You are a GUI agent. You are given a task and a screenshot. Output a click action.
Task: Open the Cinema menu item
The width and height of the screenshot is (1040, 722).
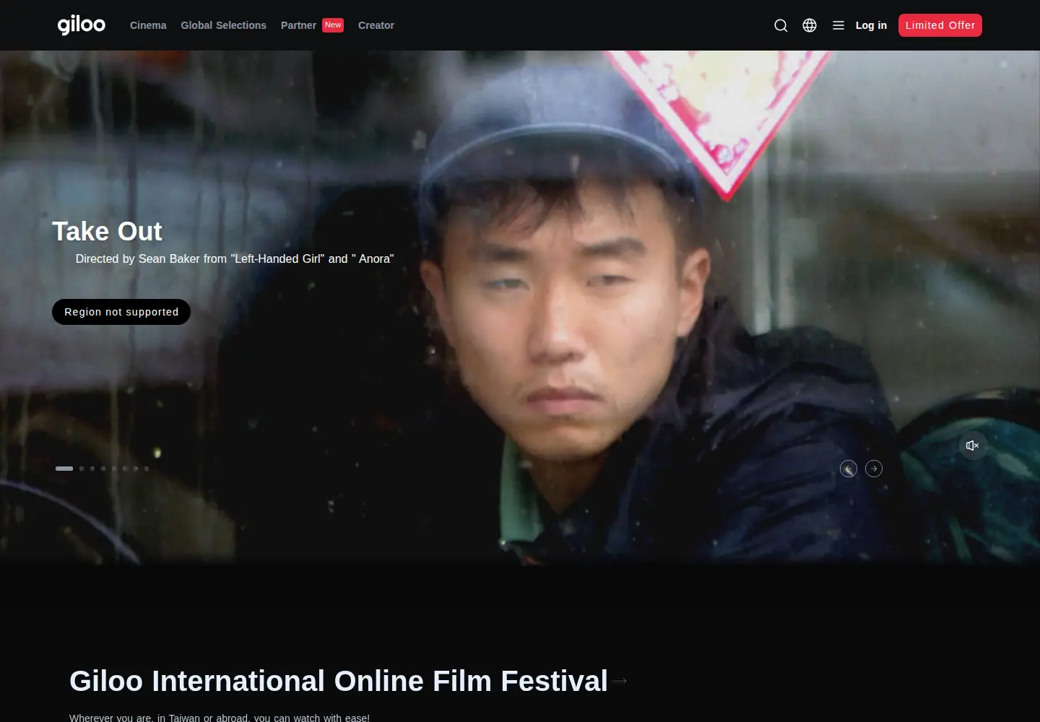click(148, 25)
